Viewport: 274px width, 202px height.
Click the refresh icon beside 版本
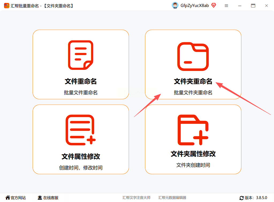tap(242, 198)
